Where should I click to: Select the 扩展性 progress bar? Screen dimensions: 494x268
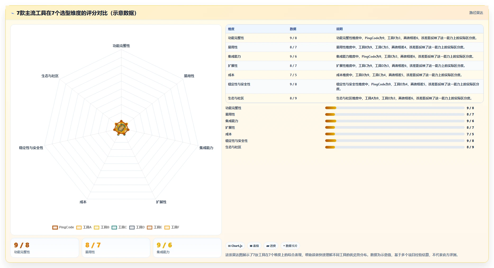[395, 127]
